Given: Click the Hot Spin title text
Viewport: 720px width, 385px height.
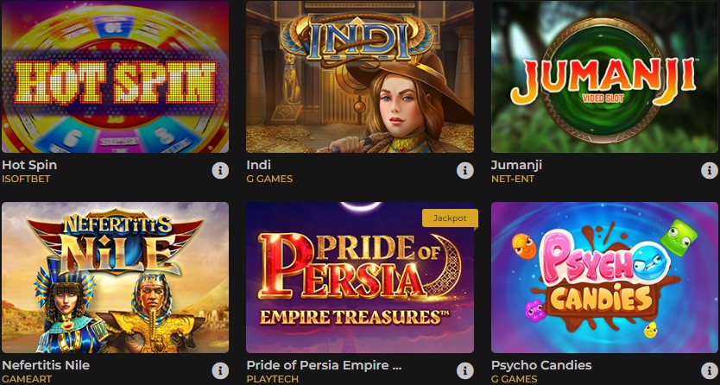Looking at the screenshot, I should (29, 165).
